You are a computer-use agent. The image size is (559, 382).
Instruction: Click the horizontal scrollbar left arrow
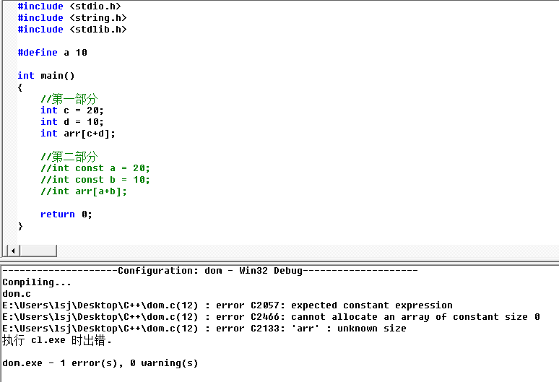click(x=13, y=251)
